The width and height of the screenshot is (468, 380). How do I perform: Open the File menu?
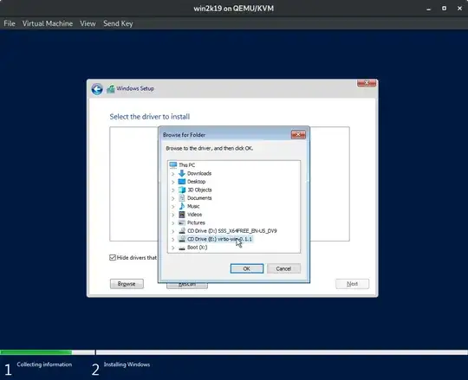[x=10, y=23]
